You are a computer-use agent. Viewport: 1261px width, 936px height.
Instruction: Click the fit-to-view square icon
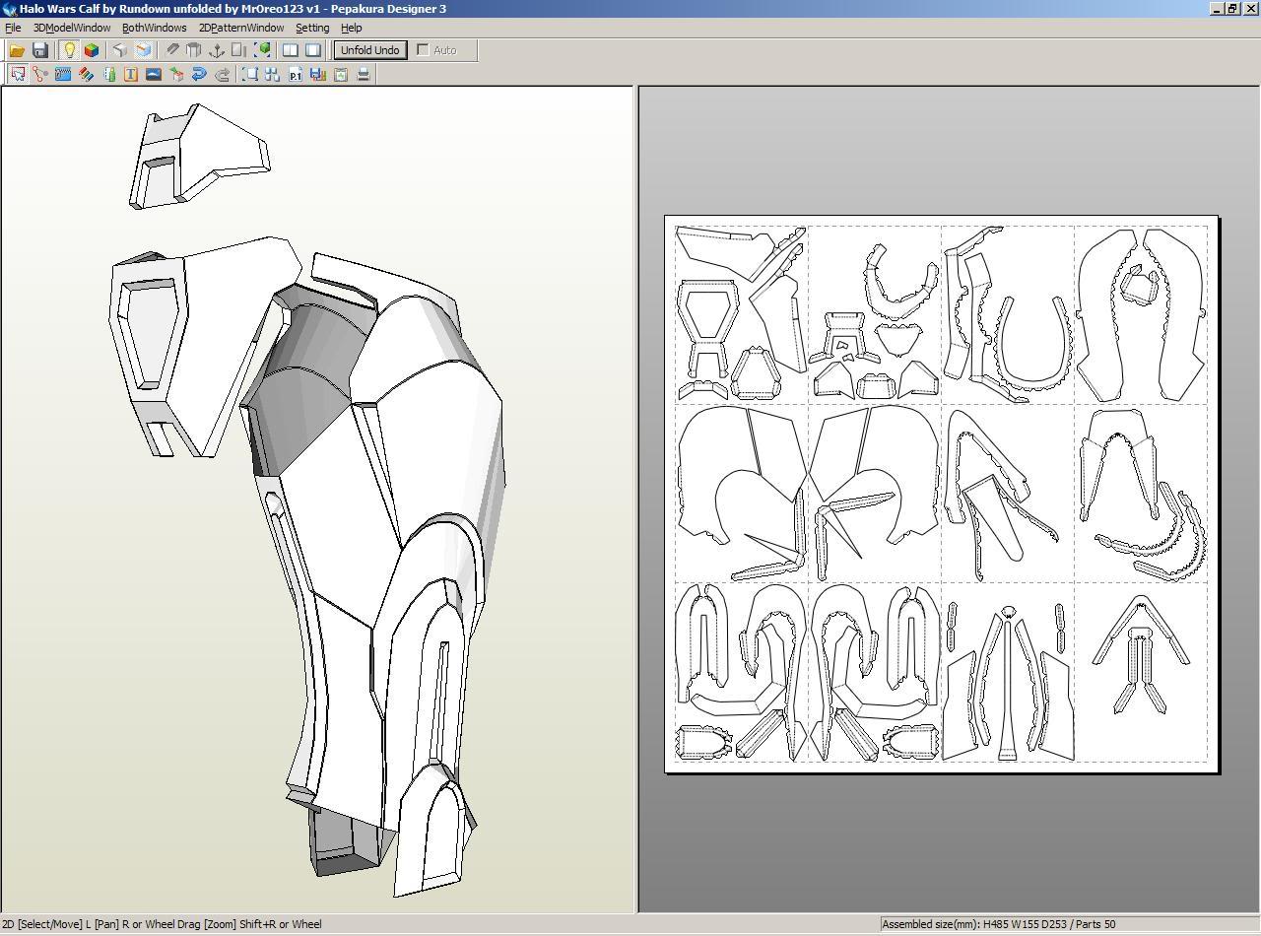point(250,74)
